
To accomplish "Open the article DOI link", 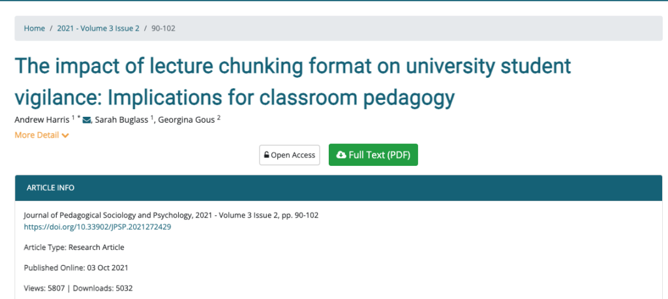I will pos(97,227).
